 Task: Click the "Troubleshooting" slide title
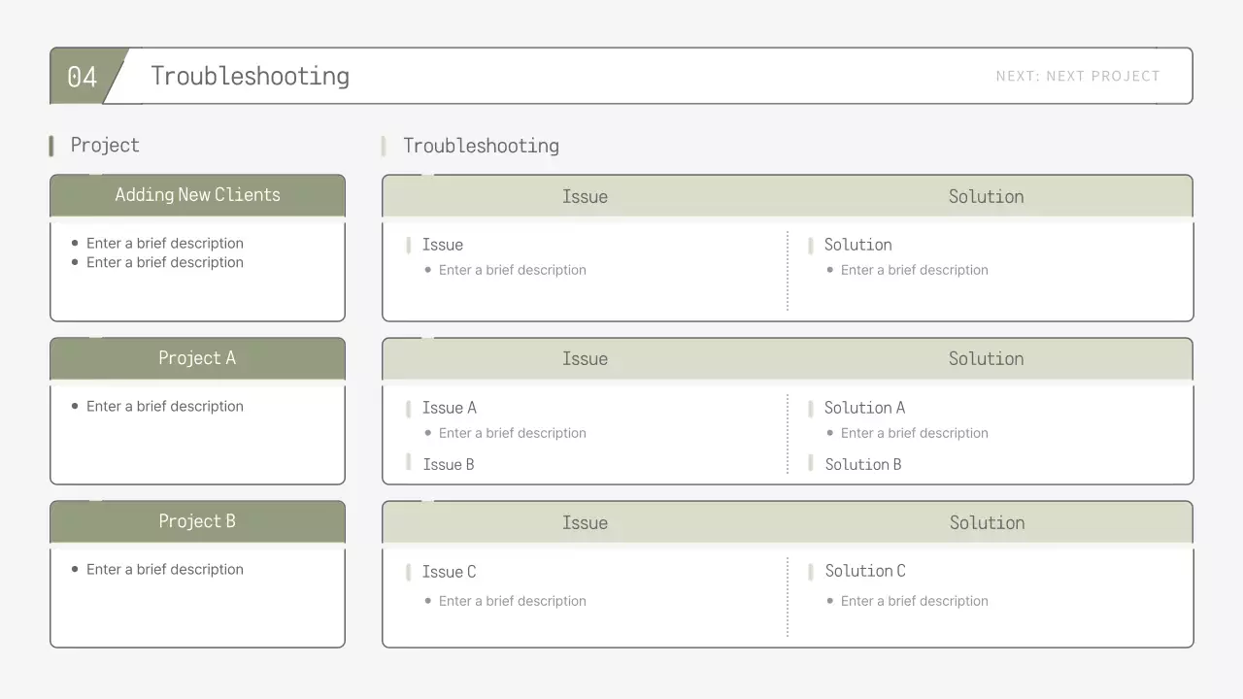coord(250,76)
